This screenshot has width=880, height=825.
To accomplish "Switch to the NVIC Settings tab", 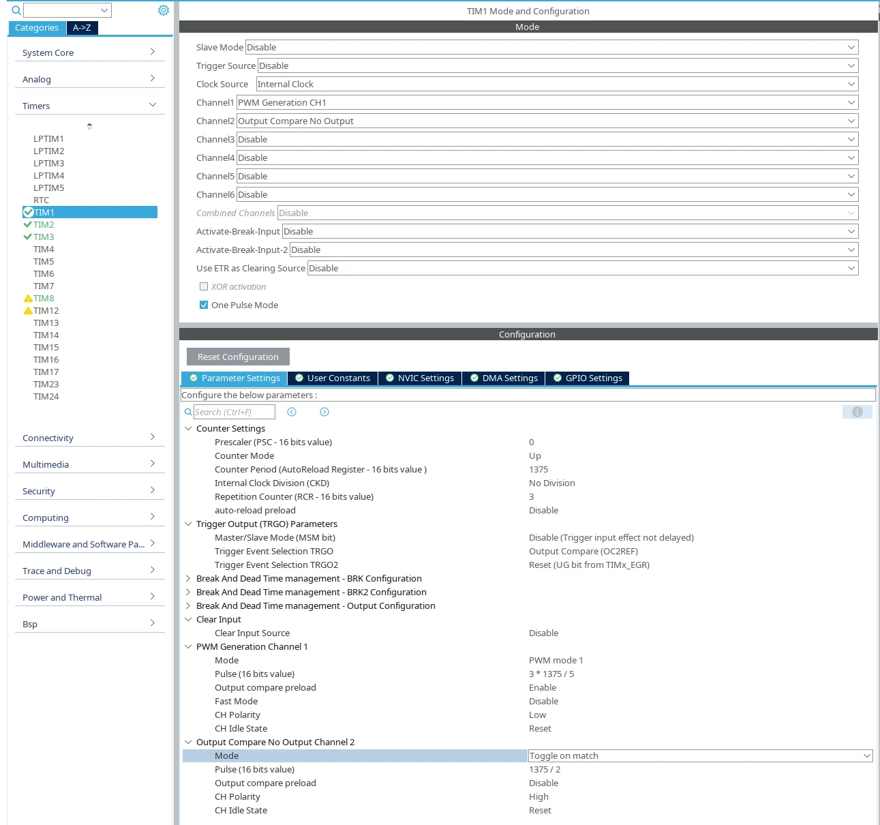I will [420, 378].
